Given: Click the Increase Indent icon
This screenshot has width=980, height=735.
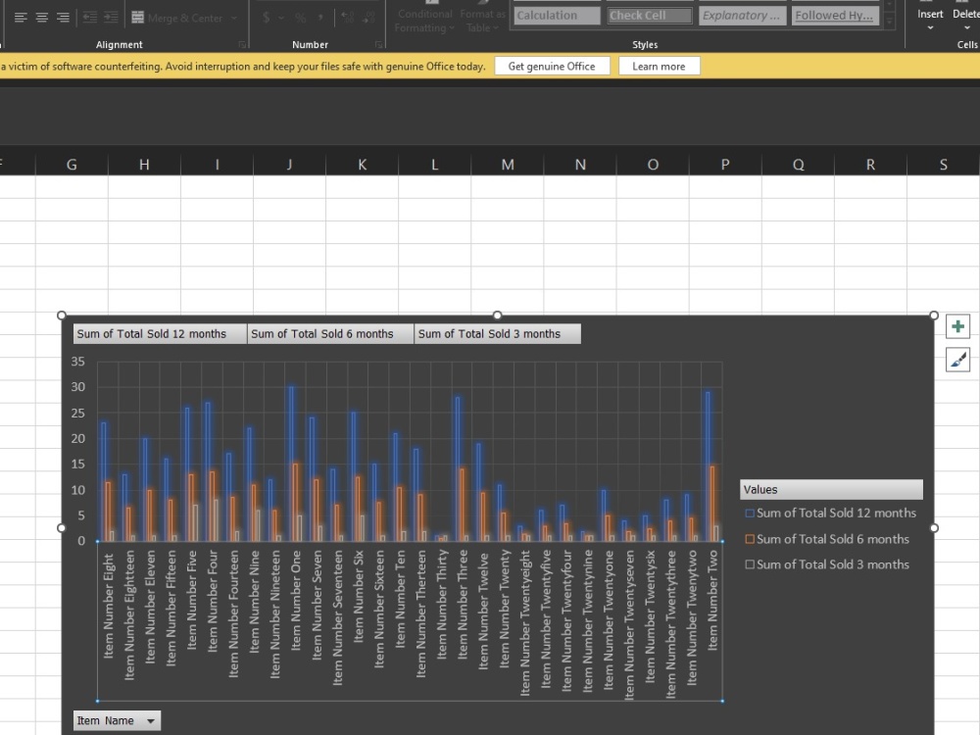Looking at the screenshot, I should tap(112, 18).
